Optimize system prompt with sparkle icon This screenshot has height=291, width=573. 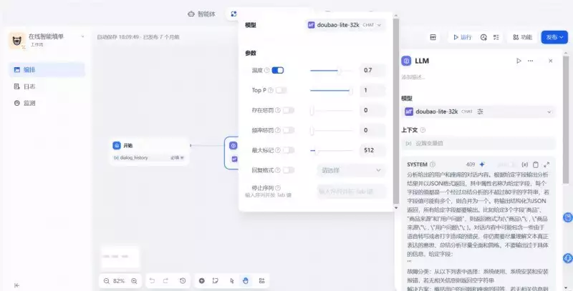pos(482,164)
